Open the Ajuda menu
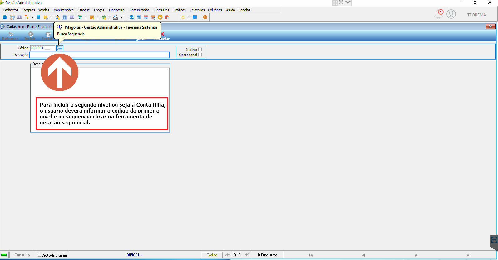Image resolution: width=498 pixels, height=260 pixels. [230, 10]
